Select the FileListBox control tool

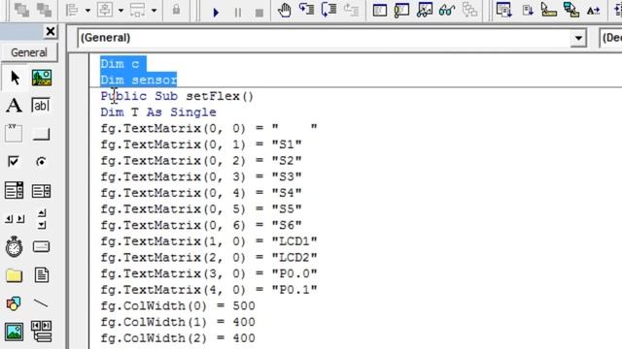point(42,275)
